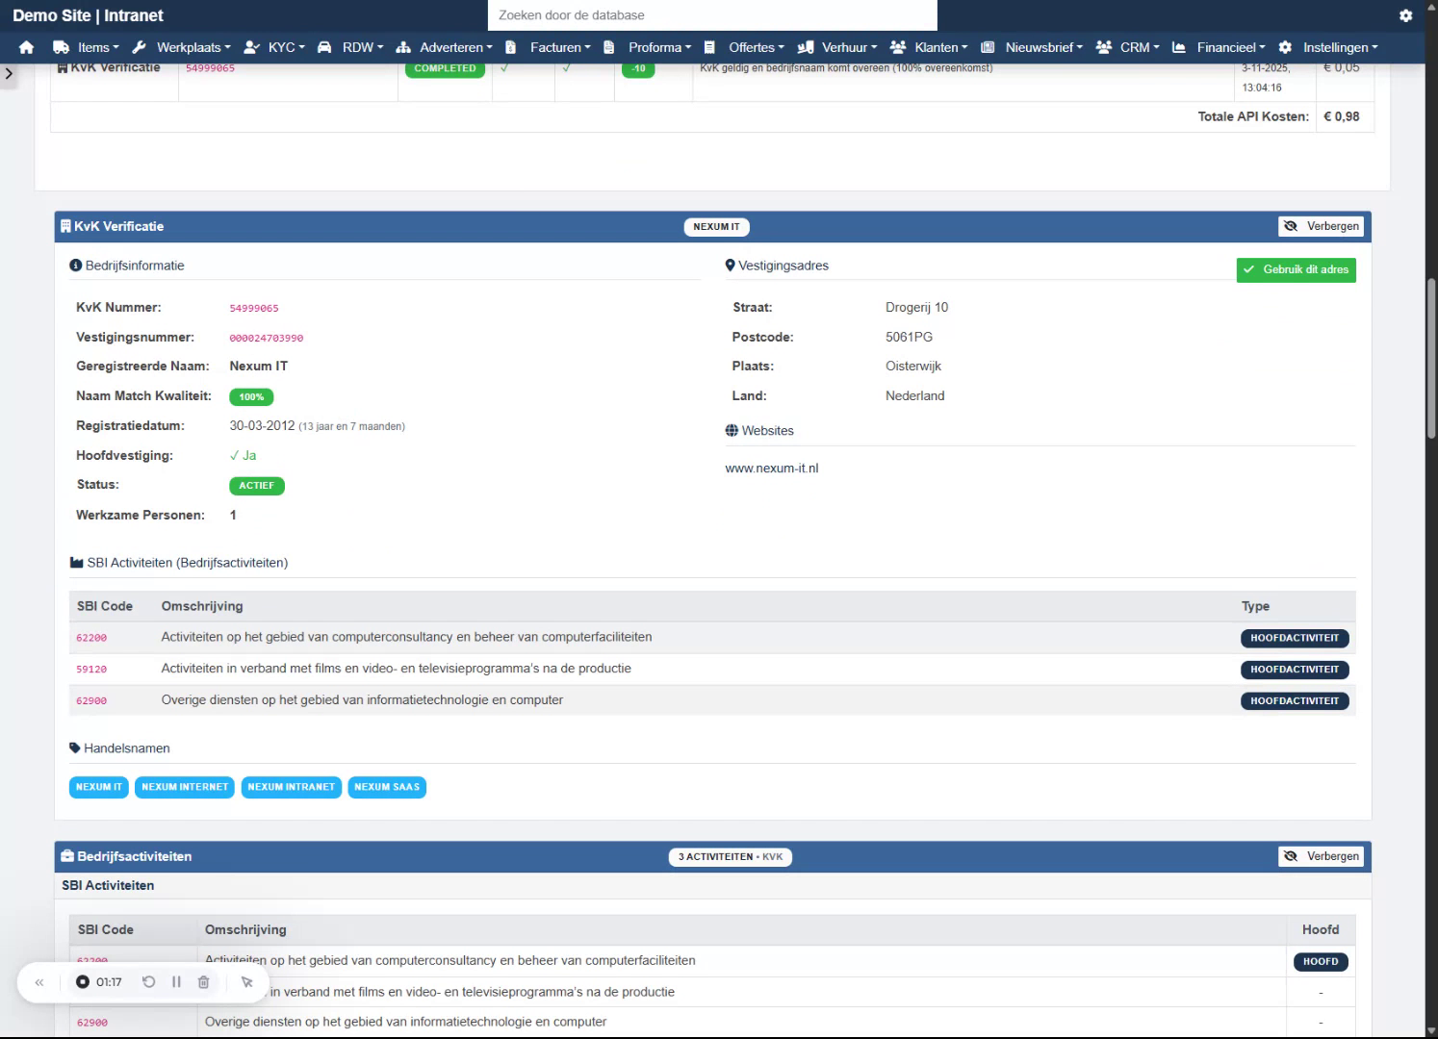Click the Demo Site | Intranet title
The image size is (1438, 1039).
click(x=88, y=15)
